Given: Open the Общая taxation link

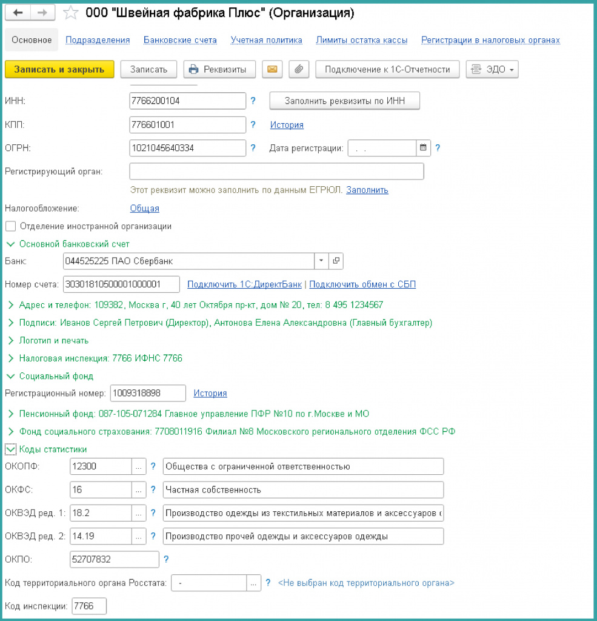Looking at the screenshot, I should 144,209.
